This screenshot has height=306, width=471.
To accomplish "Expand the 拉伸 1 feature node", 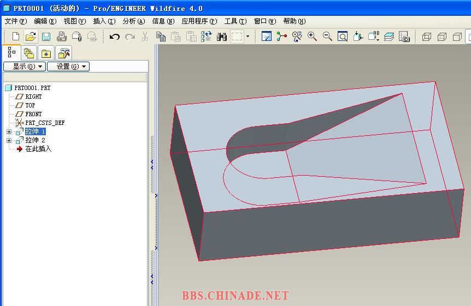I will coord(9,131).
